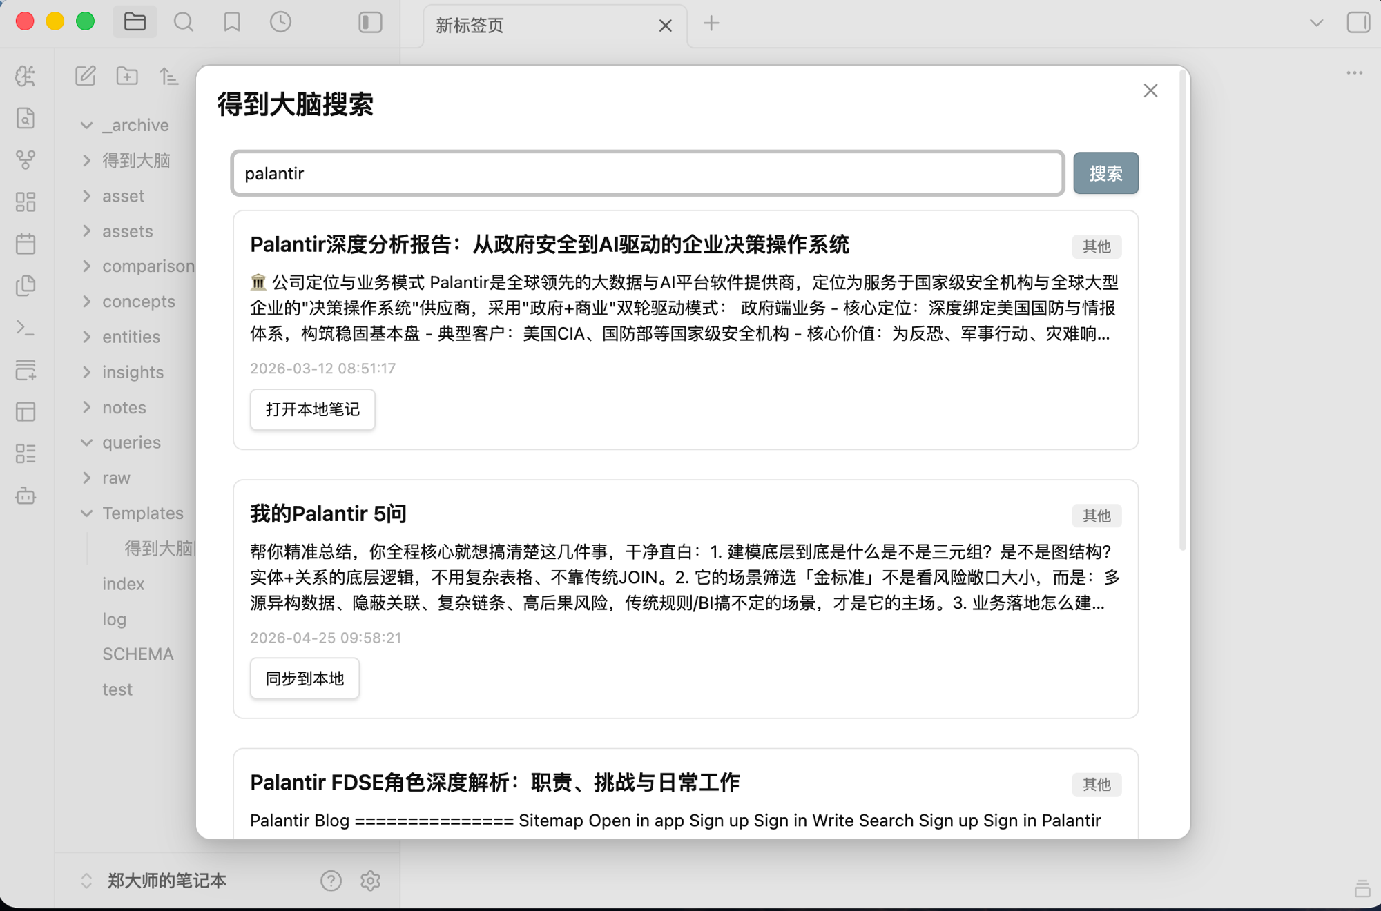Expand the assets folder chevron
Image resolution: width=1381 pixels, height=911 pixels.
tap(86, 231)
